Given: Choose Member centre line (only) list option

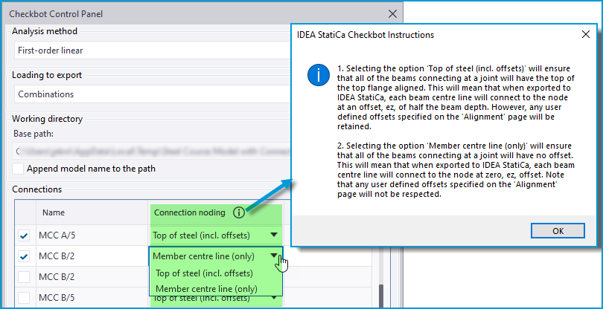Looking at the screenshot, I should 206,289.
